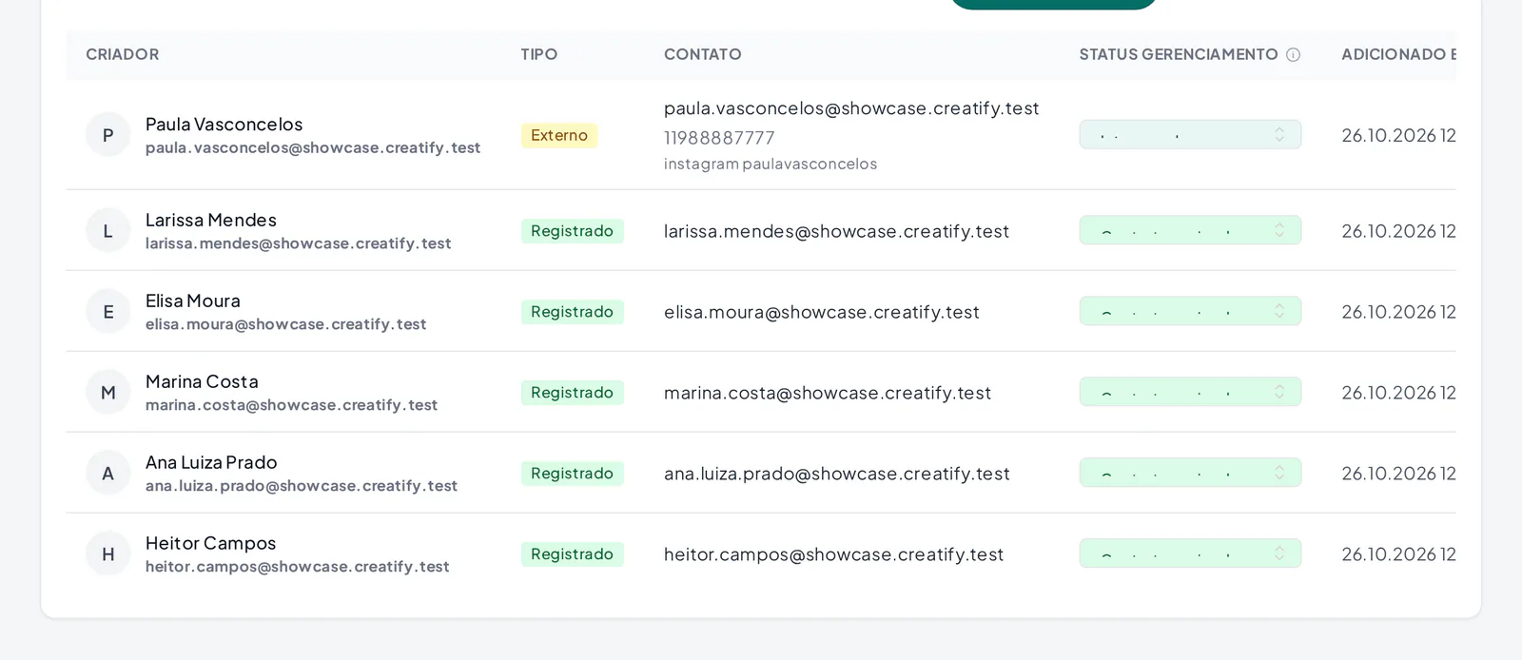1522x660 pixels.
Task: Click the Registrado badge for Heitor Campos
Action: (573, 554)
